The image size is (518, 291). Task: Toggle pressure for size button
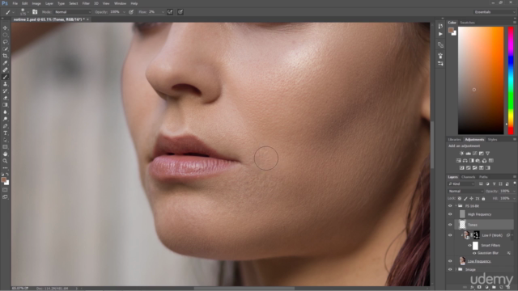point(180,12)
